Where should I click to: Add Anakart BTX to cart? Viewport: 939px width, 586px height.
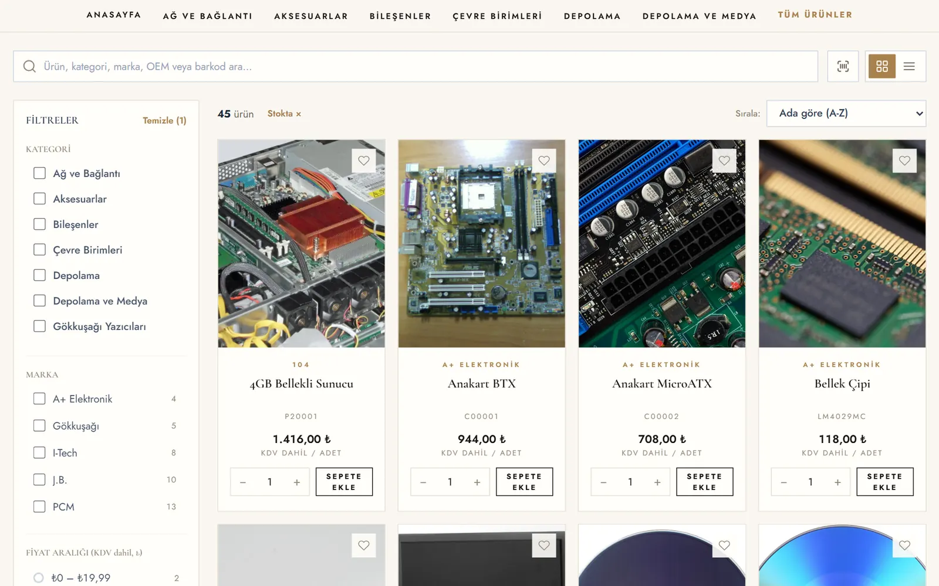524,482
